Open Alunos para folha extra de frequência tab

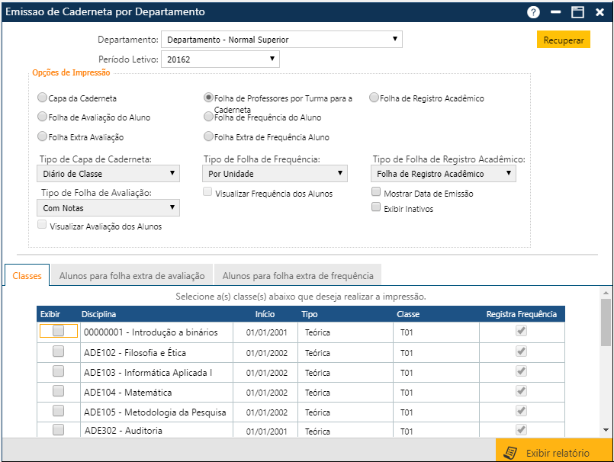[x=297, y=276]
